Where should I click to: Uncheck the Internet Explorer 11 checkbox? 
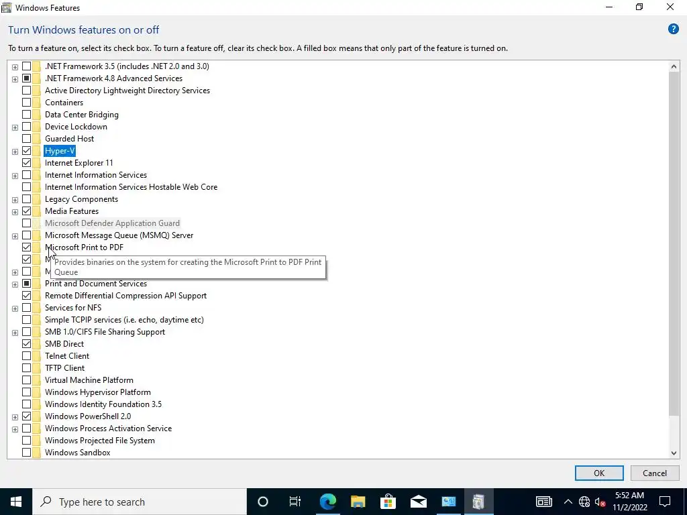coord(26,163)
